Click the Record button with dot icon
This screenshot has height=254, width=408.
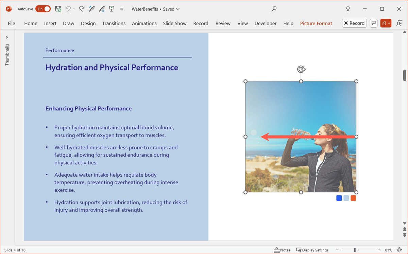354,23
